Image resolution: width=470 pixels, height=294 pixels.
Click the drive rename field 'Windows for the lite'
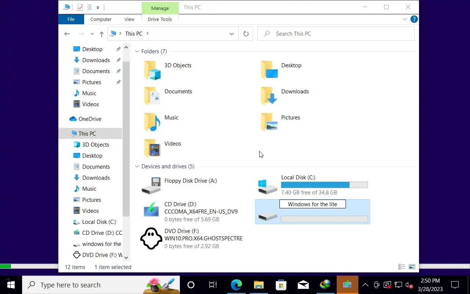pyautogui.click(x=312, y=204)
